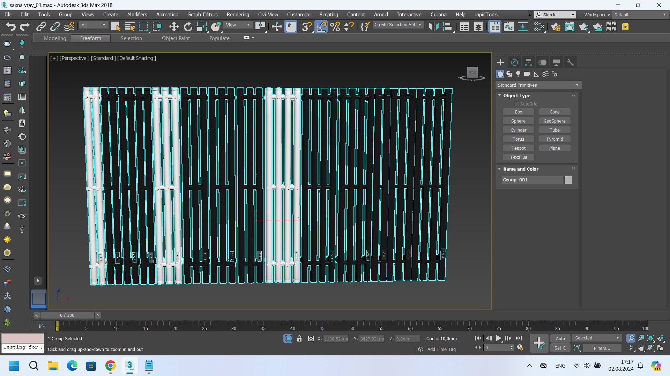Open the Rendering menu
The height and width of the screenshot is (376, 670).
point(238,15)
